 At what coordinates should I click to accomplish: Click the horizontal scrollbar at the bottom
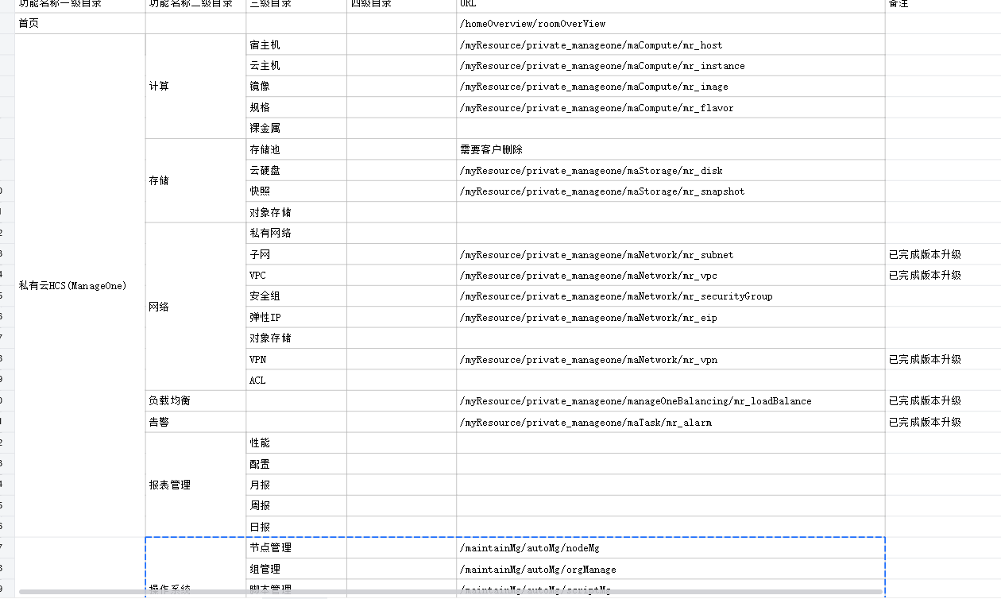tap(449, 593)
